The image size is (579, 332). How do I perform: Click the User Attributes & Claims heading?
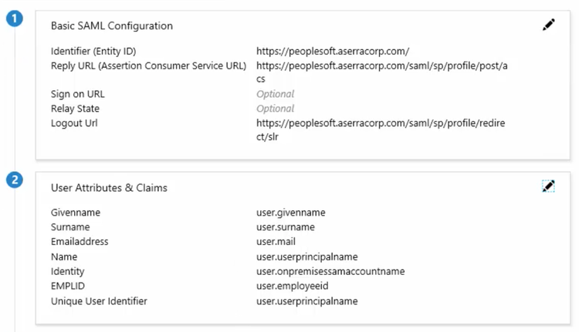(109, 187)
